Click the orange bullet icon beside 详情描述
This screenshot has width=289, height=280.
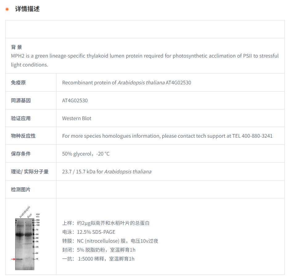point(7,9)
